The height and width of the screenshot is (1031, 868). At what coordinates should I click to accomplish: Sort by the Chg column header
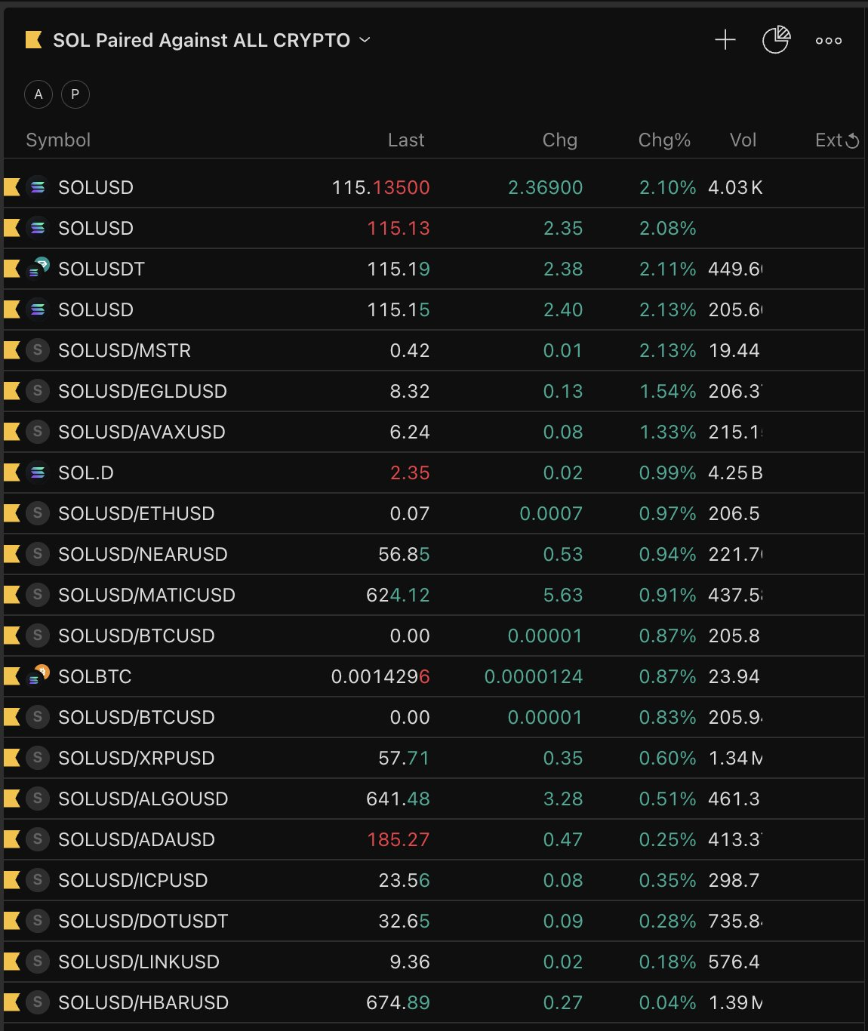[560, 140]
